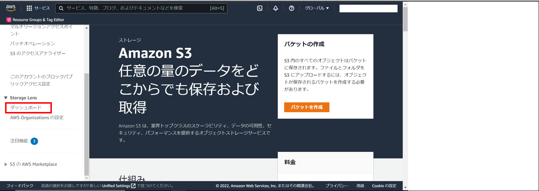
Task: Click into the services search field
Action: tap(141, 8)
